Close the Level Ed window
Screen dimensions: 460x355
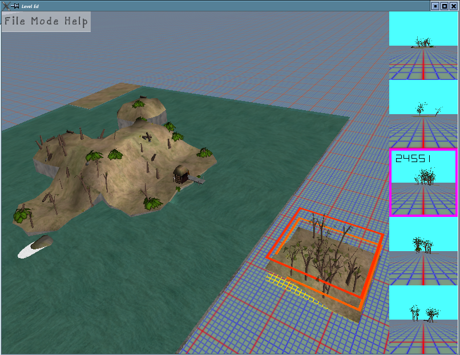[x=453, y=6]
